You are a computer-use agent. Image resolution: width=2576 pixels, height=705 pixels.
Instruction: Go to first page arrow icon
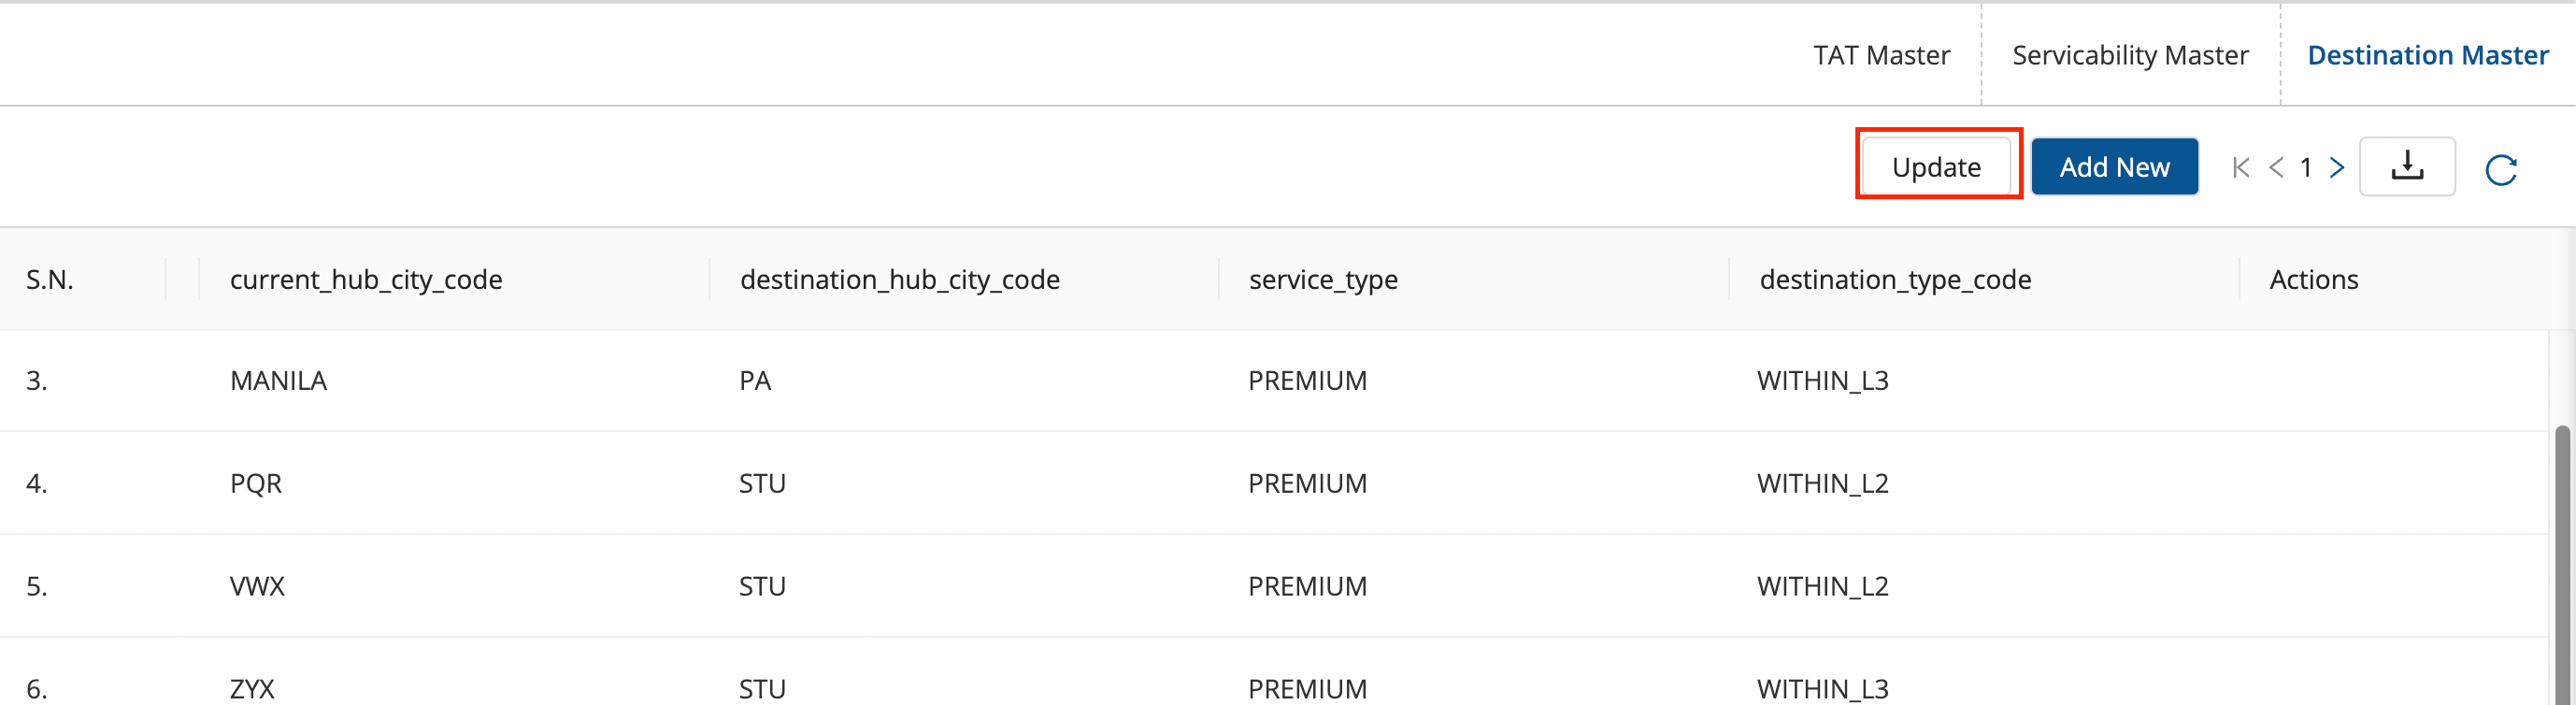[x=2240, y=167]
